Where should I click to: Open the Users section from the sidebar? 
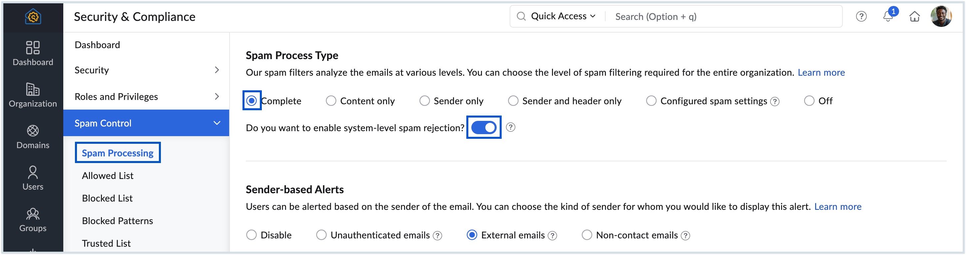pyautogui.click(x=33, y=177)
